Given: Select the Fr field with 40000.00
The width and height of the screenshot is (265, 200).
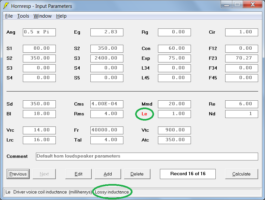Looking at the screenshot, I should [x=107, y=130].
